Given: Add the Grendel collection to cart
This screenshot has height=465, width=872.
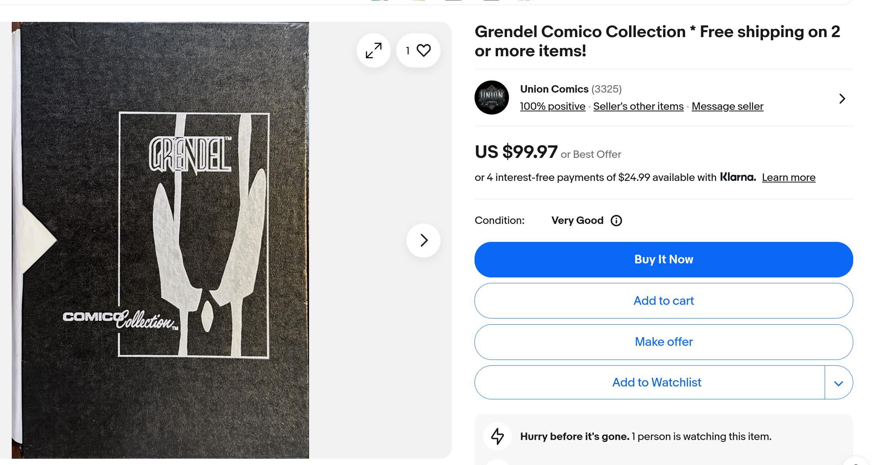Looking at the screenshot, I should point(663,301).
